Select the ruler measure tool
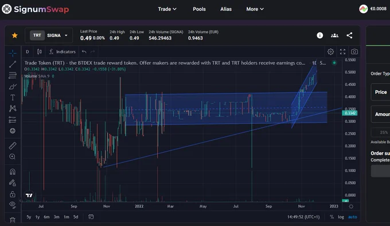The height and width of the screenshot is (226, 390). coord(13,146)
